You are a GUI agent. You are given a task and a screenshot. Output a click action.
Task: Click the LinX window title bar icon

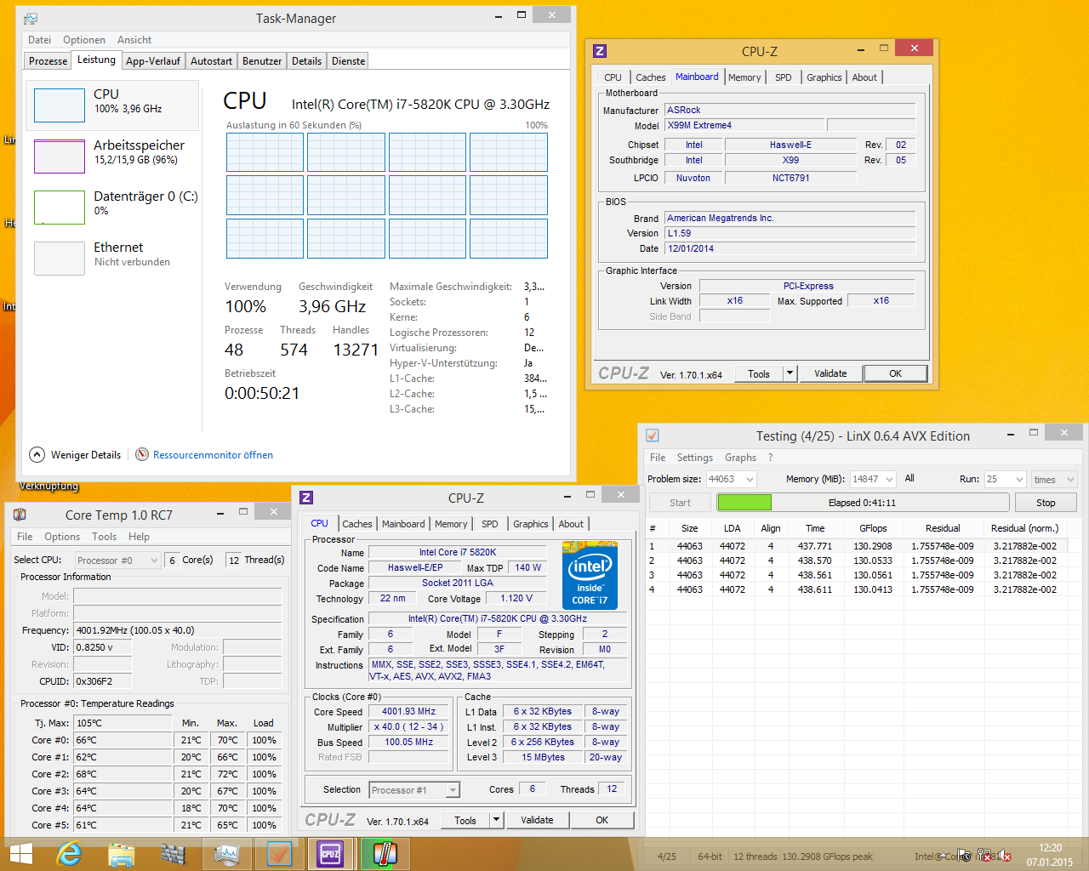(x=653, y=435)
